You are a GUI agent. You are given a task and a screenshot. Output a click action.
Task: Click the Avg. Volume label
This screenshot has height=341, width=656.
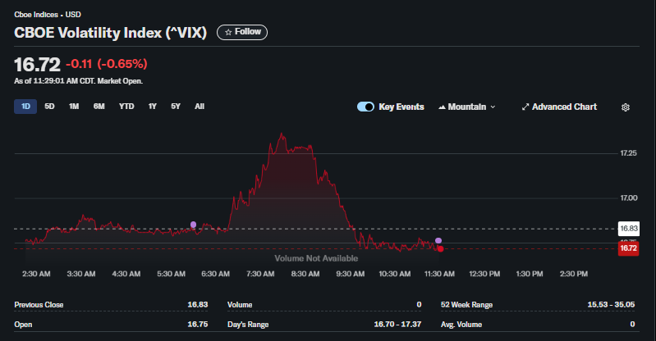pos(461,325)
